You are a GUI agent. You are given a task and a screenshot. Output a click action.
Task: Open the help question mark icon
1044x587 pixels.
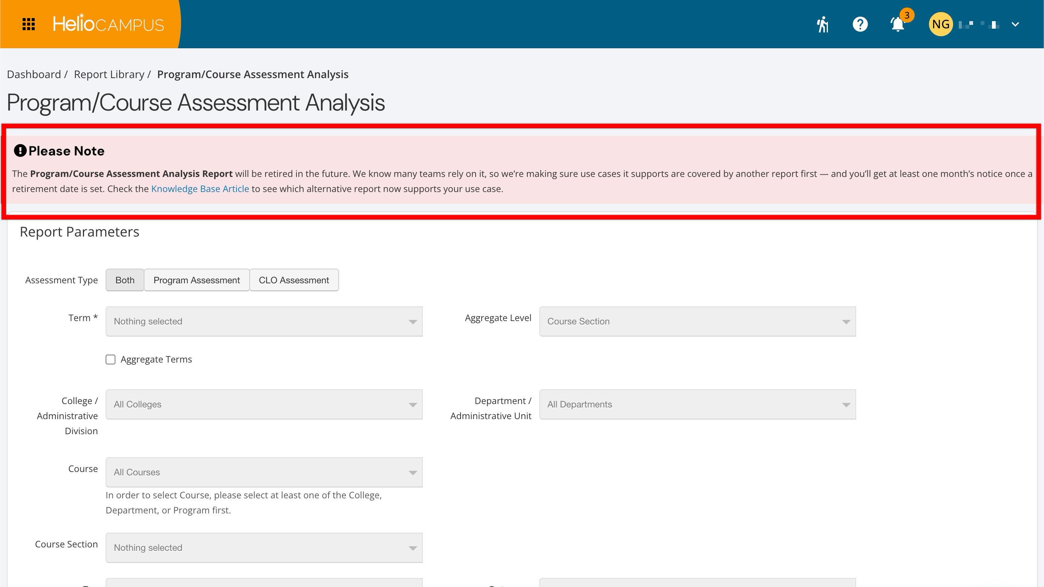point(860,24)
